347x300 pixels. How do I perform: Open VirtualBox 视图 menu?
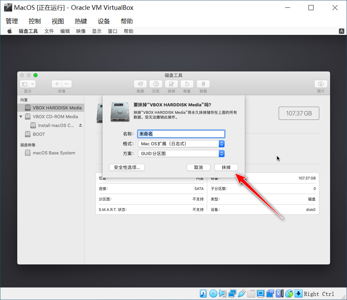[x=58, y=21]
